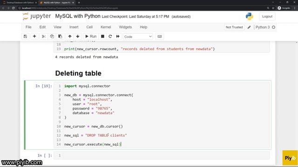
Task: Click the import mysql.connector code line
Action: click(x=87, y=86)
